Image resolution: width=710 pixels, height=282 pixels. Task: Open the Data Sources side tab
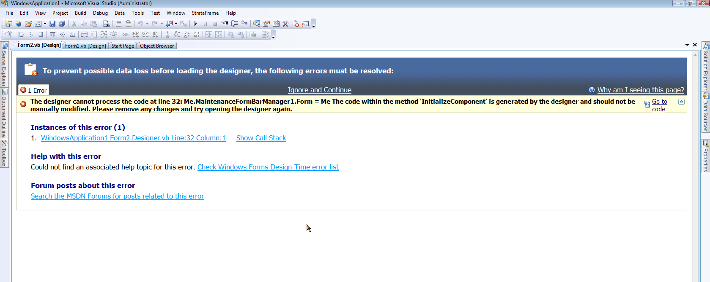pos(705,113)
